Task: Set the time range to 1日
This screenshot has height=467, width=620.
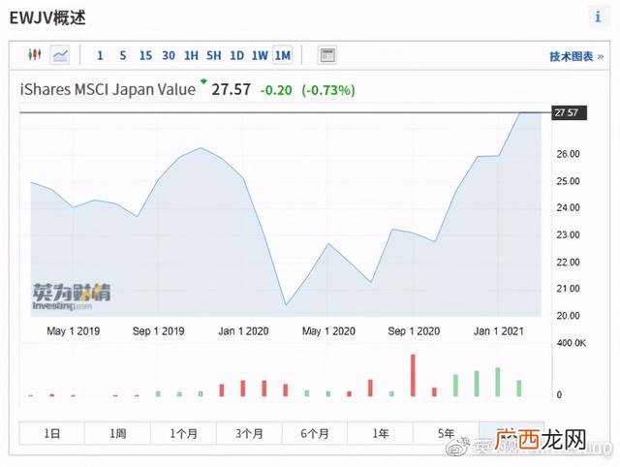Action: click(x=51, y=433)
